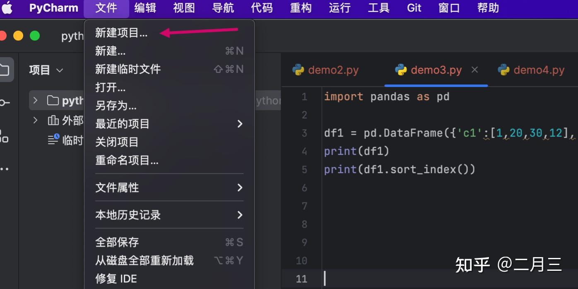Click the Python icon on demo2.py tab

coord(298,70)
